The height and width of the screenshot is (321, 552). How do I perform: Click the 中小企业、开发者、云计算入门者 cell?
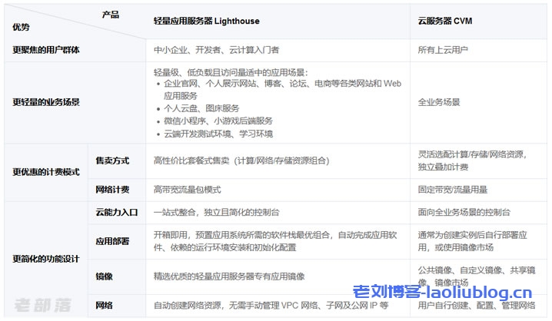click(214, 50)
